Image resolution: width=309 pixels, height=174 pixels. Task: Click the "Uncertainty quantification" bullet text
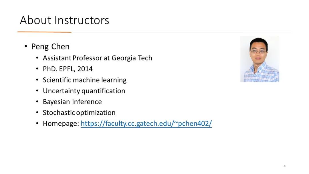click(x=84, y=91)
